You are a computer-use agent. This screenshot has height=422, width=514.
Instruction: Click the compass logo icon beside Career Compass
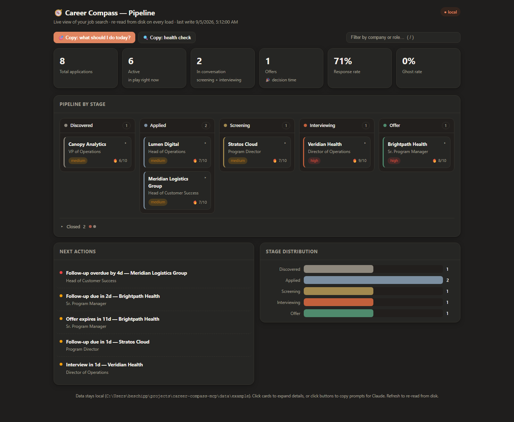tap(58, 13)
